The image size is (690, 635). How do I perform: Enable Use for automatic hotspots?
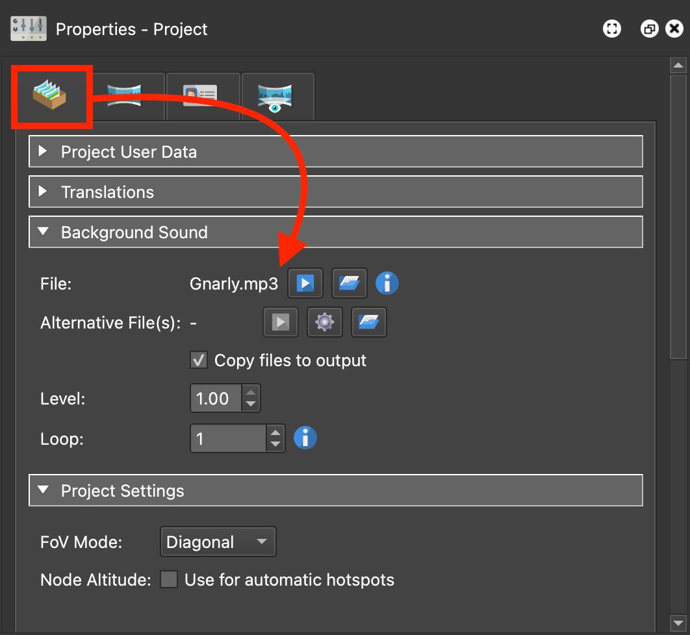(x=169, y=580)
